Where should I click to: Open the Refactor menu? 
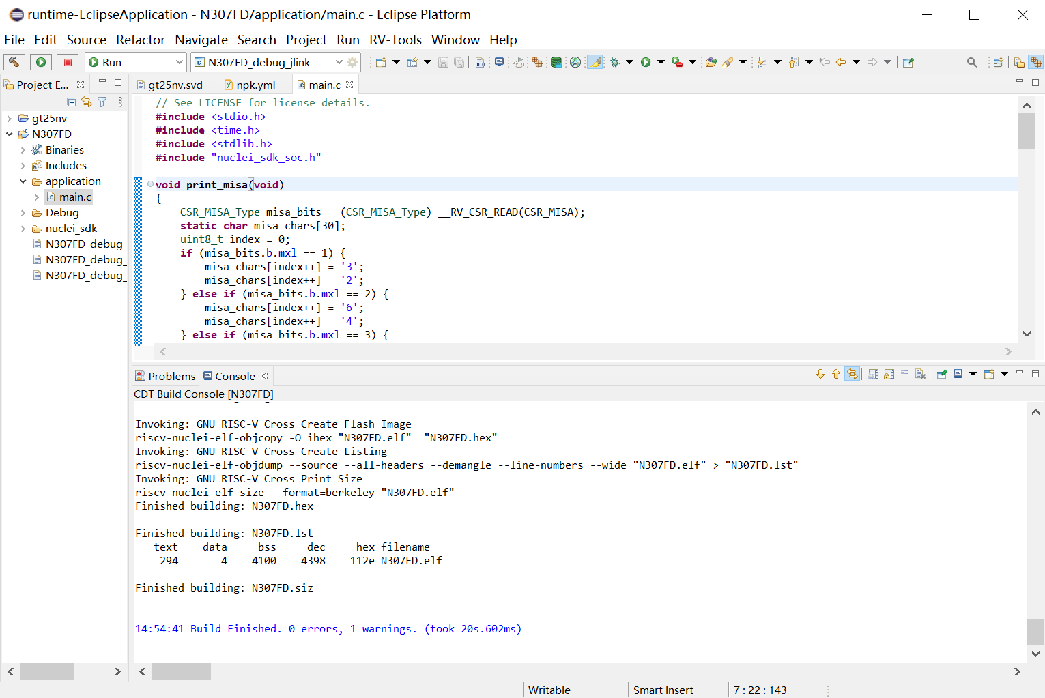[141, 40]
